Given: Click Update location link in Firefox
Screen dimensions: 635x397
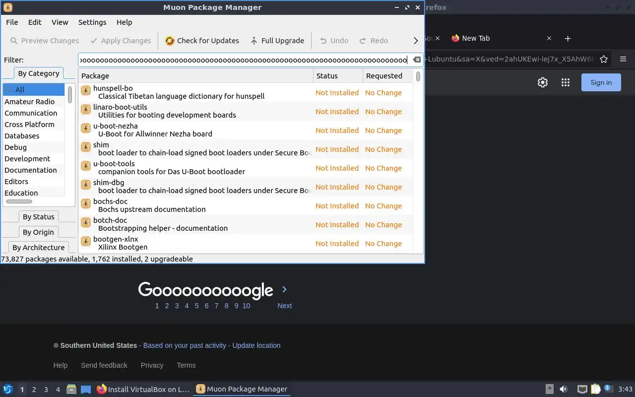Looking at the screenshot, I should [256, 345].
